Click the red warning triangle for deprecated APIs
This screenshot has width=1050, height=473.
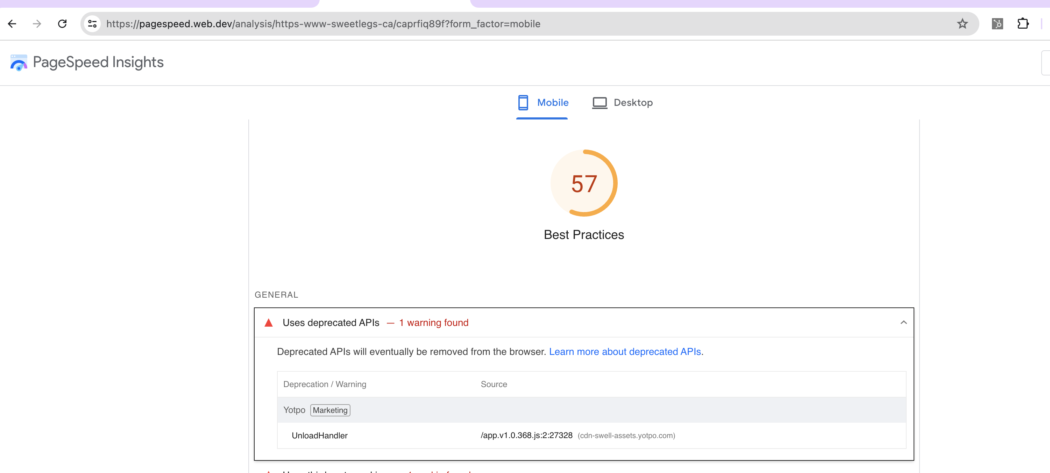269,323
